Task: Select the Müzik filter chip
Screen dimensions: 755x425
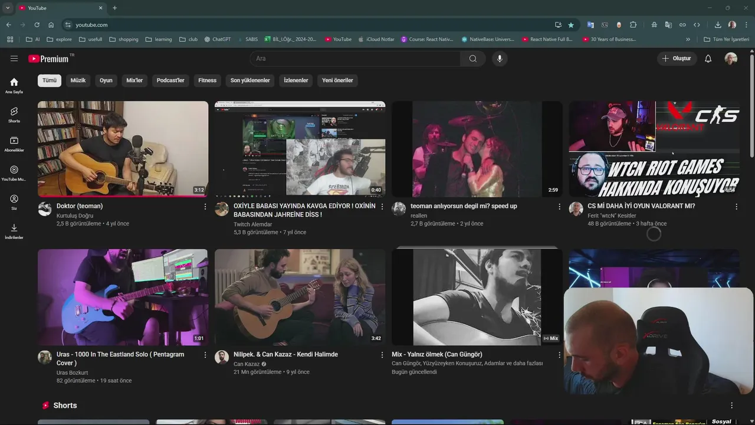Action: tap(78, 80)
